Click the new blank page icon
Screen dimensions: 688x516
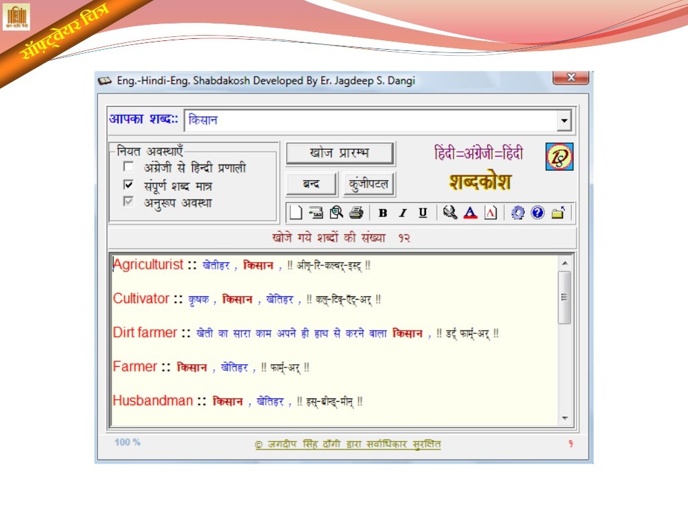pos(296,213)
